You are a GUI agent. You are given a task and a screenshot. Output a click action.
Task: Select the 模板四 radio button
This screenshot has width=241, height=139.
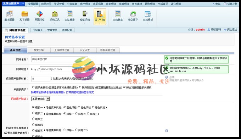click(33, 125)
